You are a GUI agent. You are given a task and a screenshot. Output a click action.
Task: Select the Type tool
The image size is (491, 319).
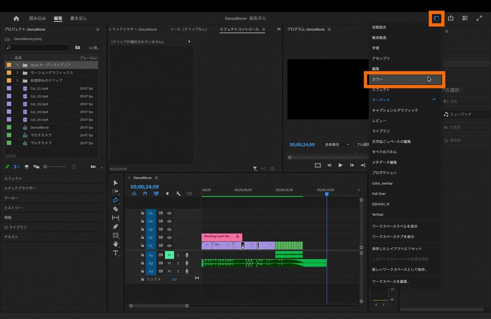[x=116, y=252]
